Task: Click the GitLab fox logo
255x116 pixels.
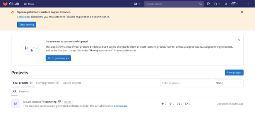Action: [5, 4]
